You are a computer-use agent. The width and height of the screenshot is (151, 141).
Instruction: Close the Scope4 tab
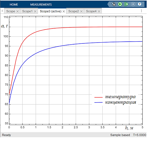[x=99, y=11]
